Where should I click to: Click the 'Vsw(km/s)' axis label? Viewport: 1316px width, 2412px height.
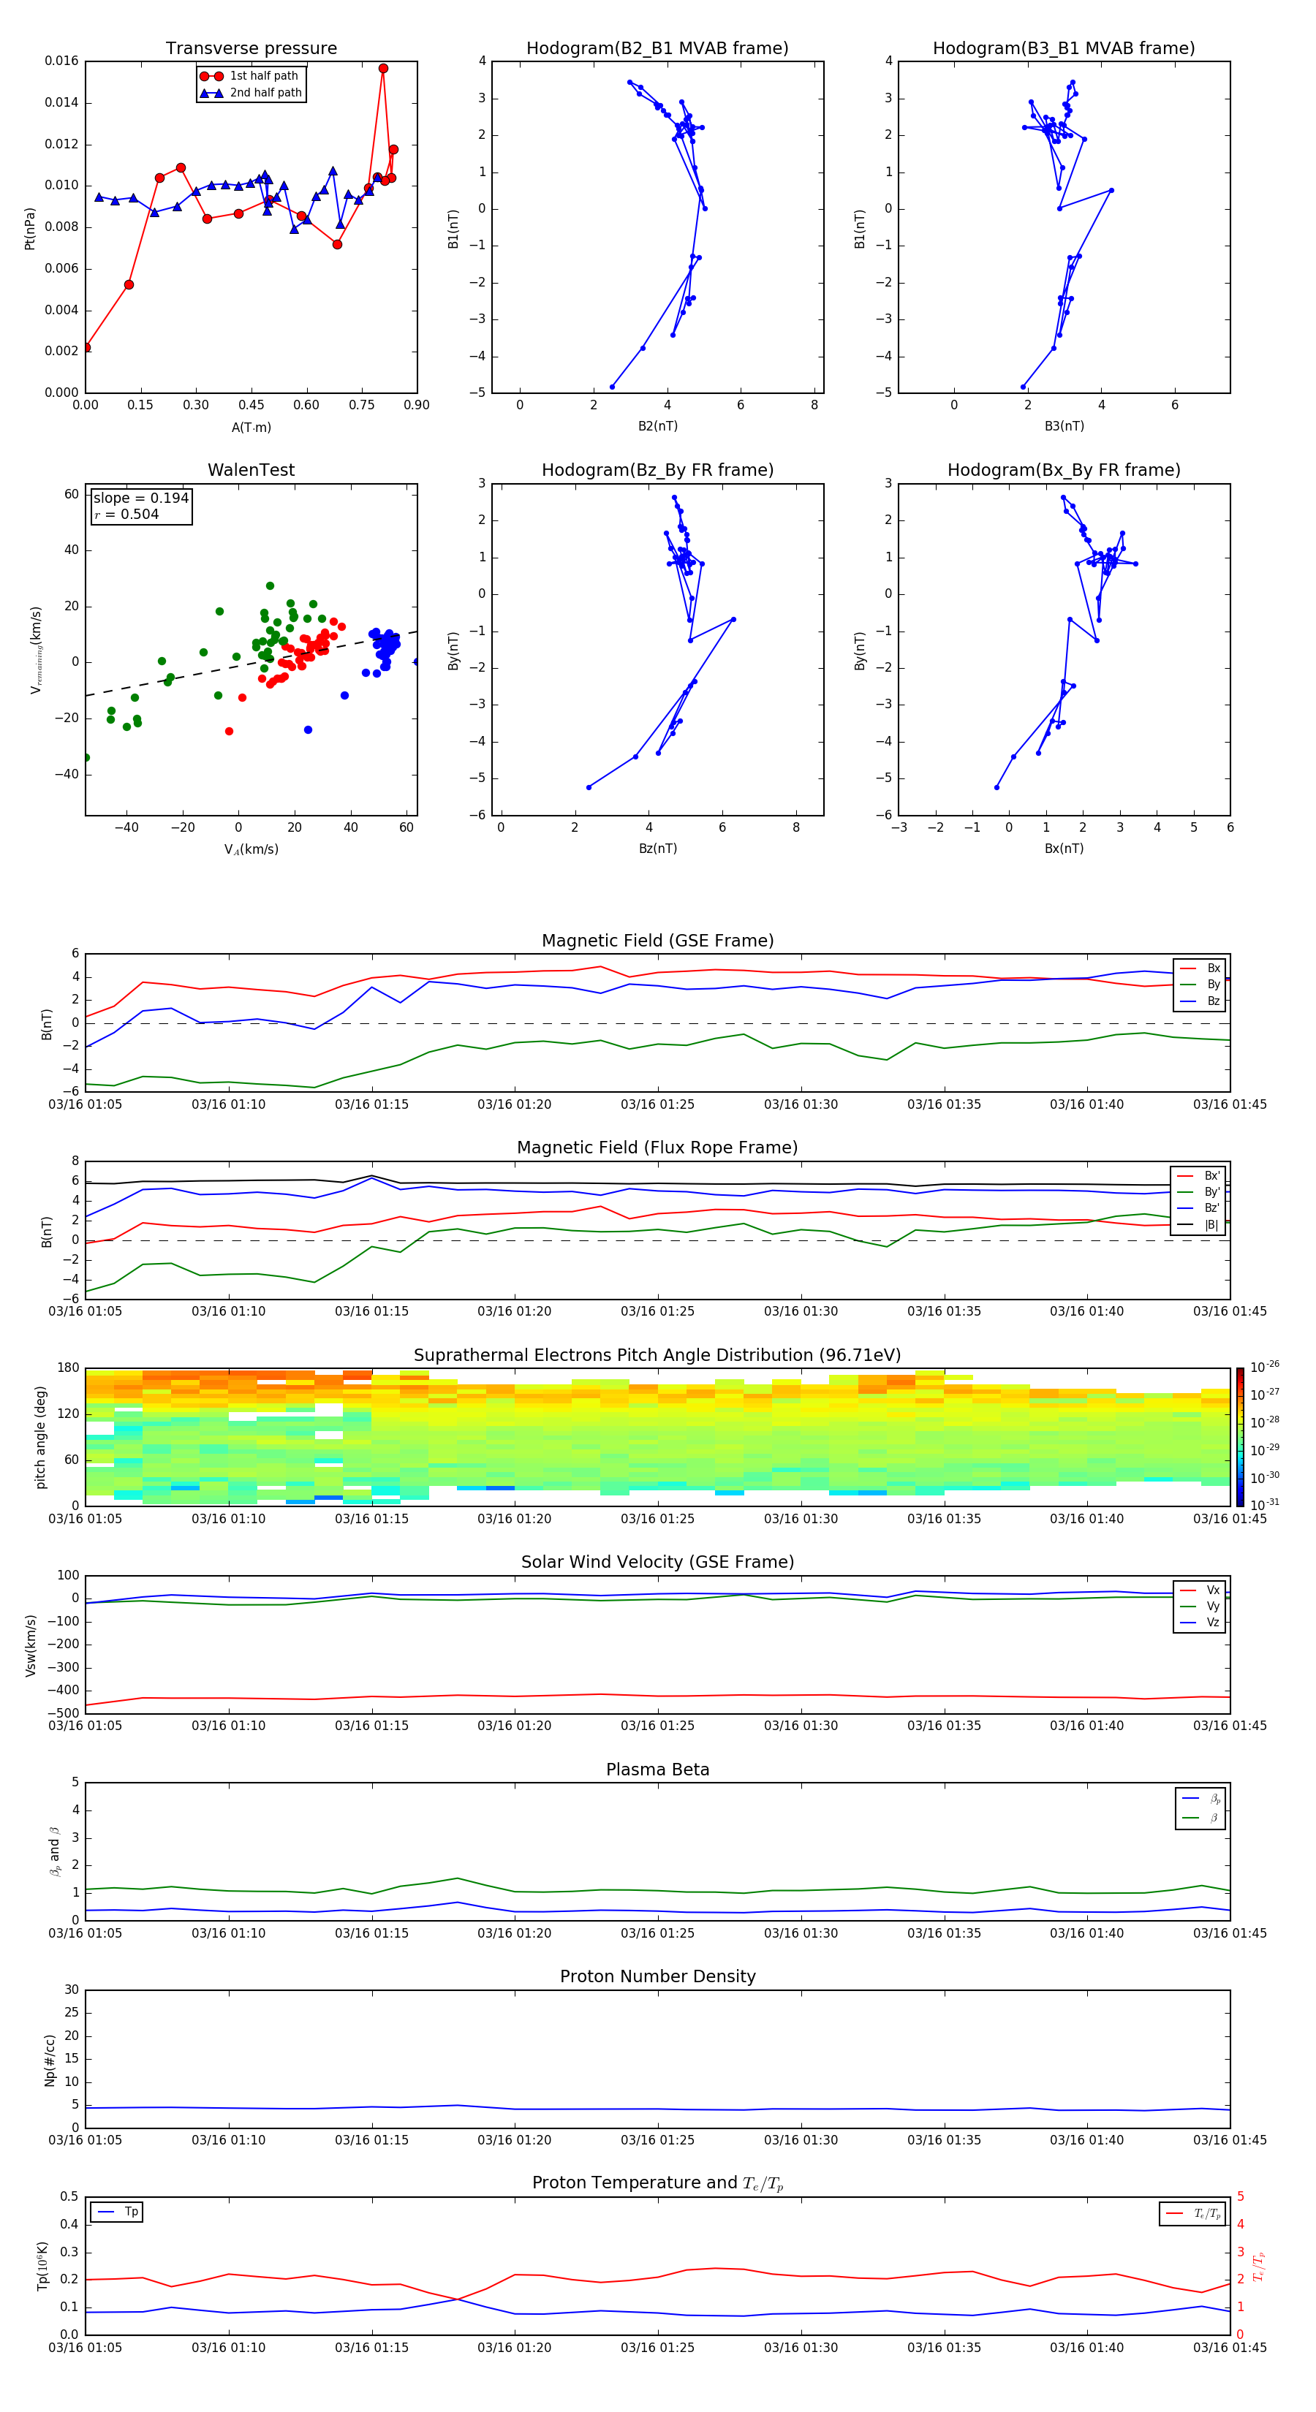pos(30,1645)
